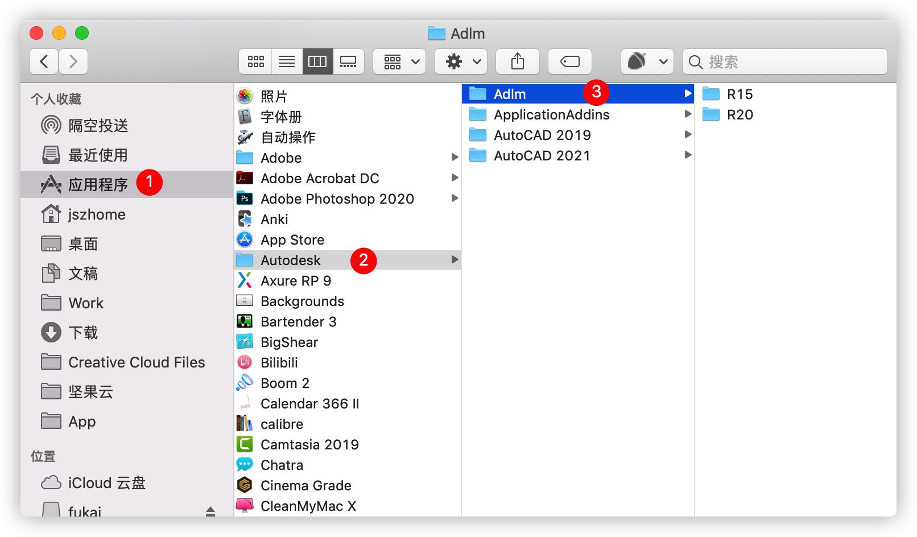
Task: Eject the fukai volume
Action: coord(210,511)
